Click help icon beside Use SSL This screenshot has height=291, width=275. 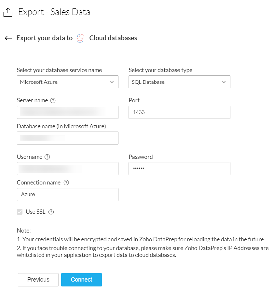coord(51,212)
